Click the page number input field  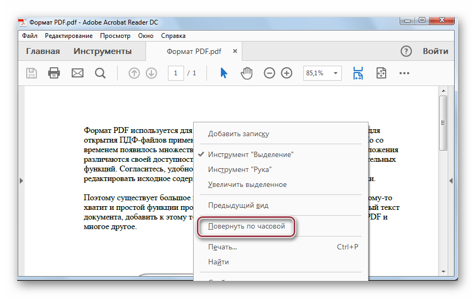click(x=175, y=73)
